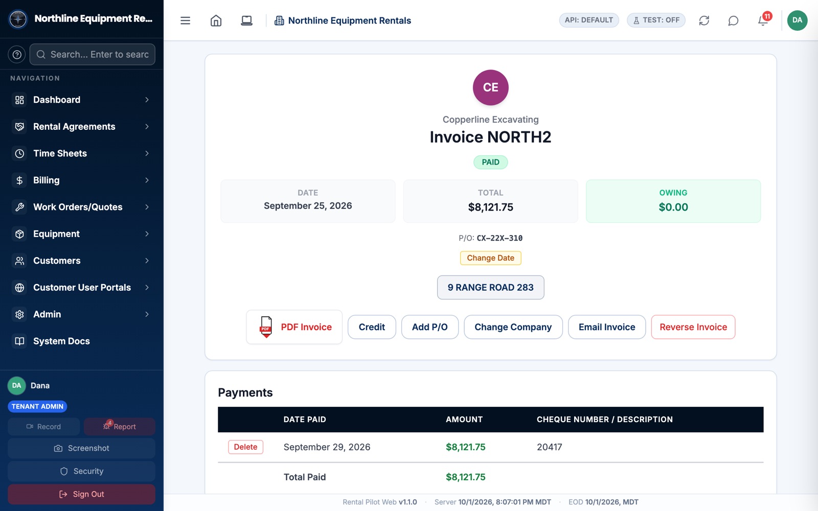Click the Email Invoice button

click(607, 327)
